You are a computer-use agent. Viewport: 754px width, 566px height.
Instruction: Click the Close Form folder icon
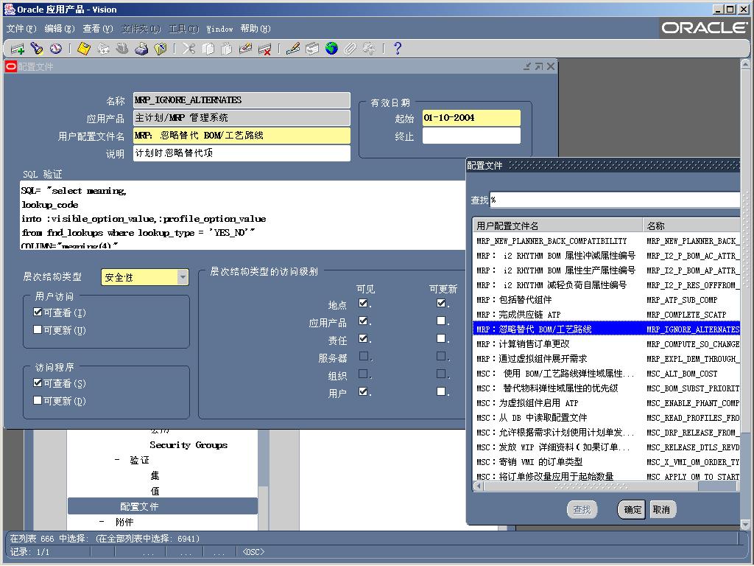(x=160, y=49)
